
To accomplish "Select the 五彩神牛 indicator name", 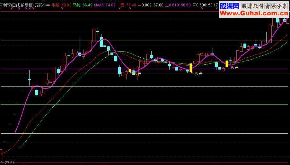I will pyautogui.click(x=42, y=5).
